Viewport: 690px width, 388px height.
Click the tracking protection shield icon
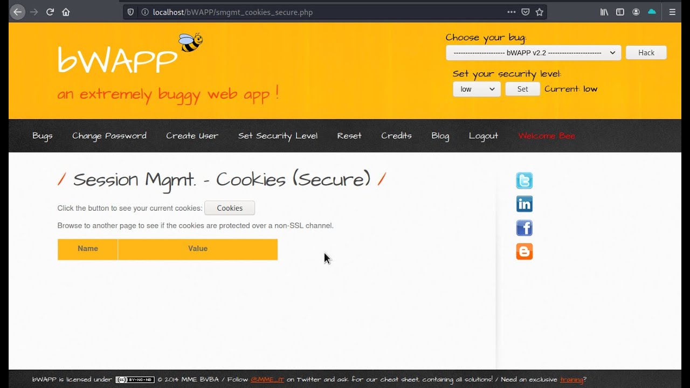pyautogui.click(x=131, y=12)
